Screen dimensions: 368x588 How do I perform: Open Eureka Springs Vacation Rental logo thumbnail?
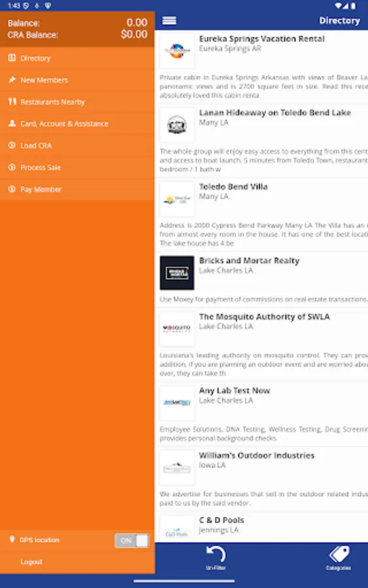[x=177, y=50]
